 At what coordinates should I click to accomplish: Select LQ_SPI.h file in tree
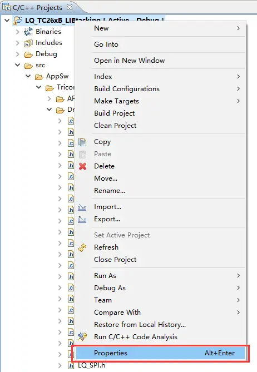click(91, 365)
